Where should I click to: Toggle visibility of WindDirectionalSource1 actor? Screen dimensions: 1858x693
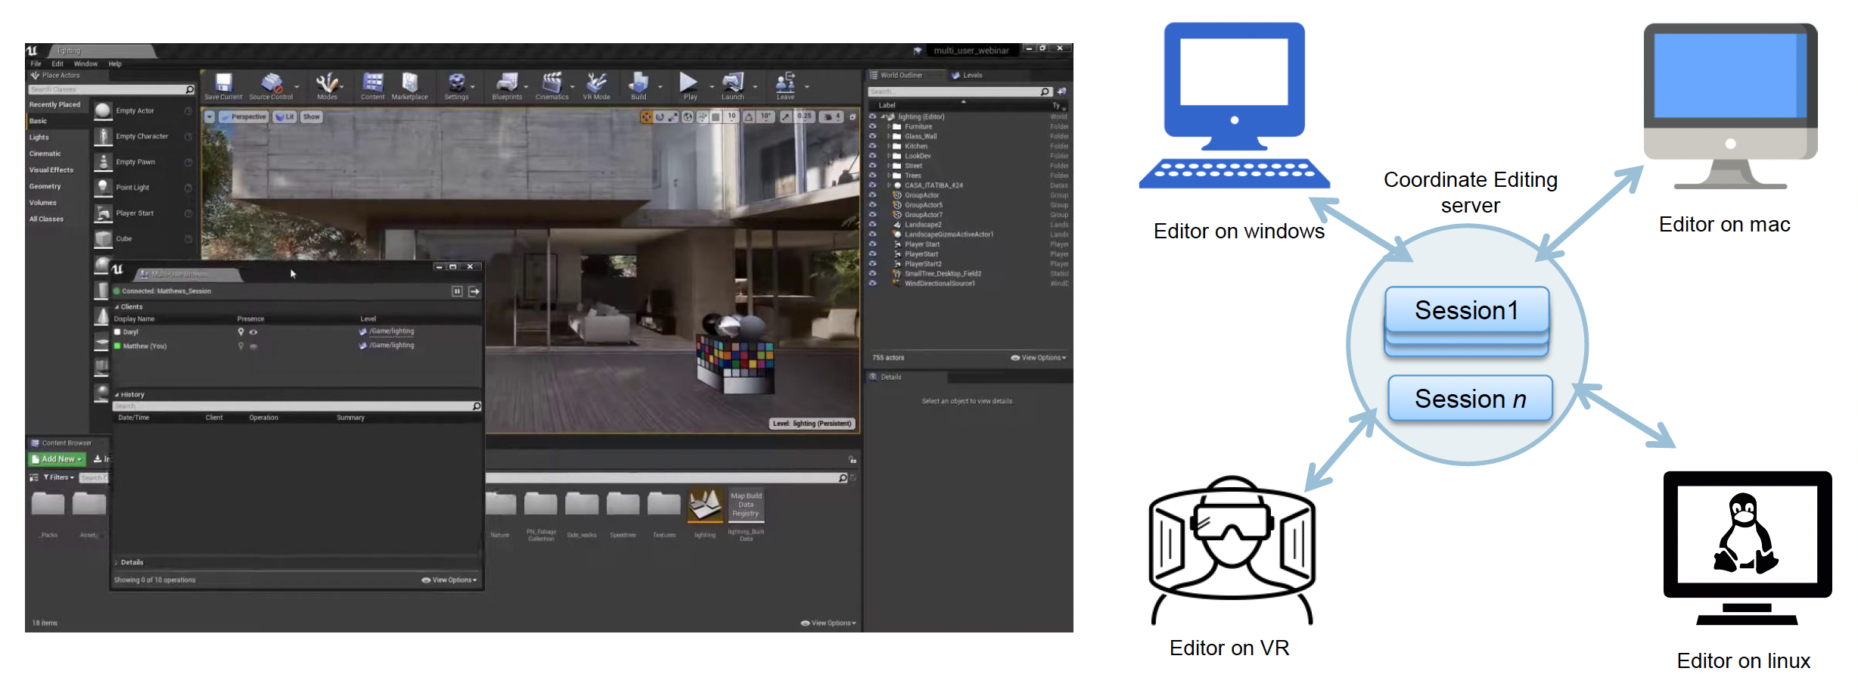[872, 284]
